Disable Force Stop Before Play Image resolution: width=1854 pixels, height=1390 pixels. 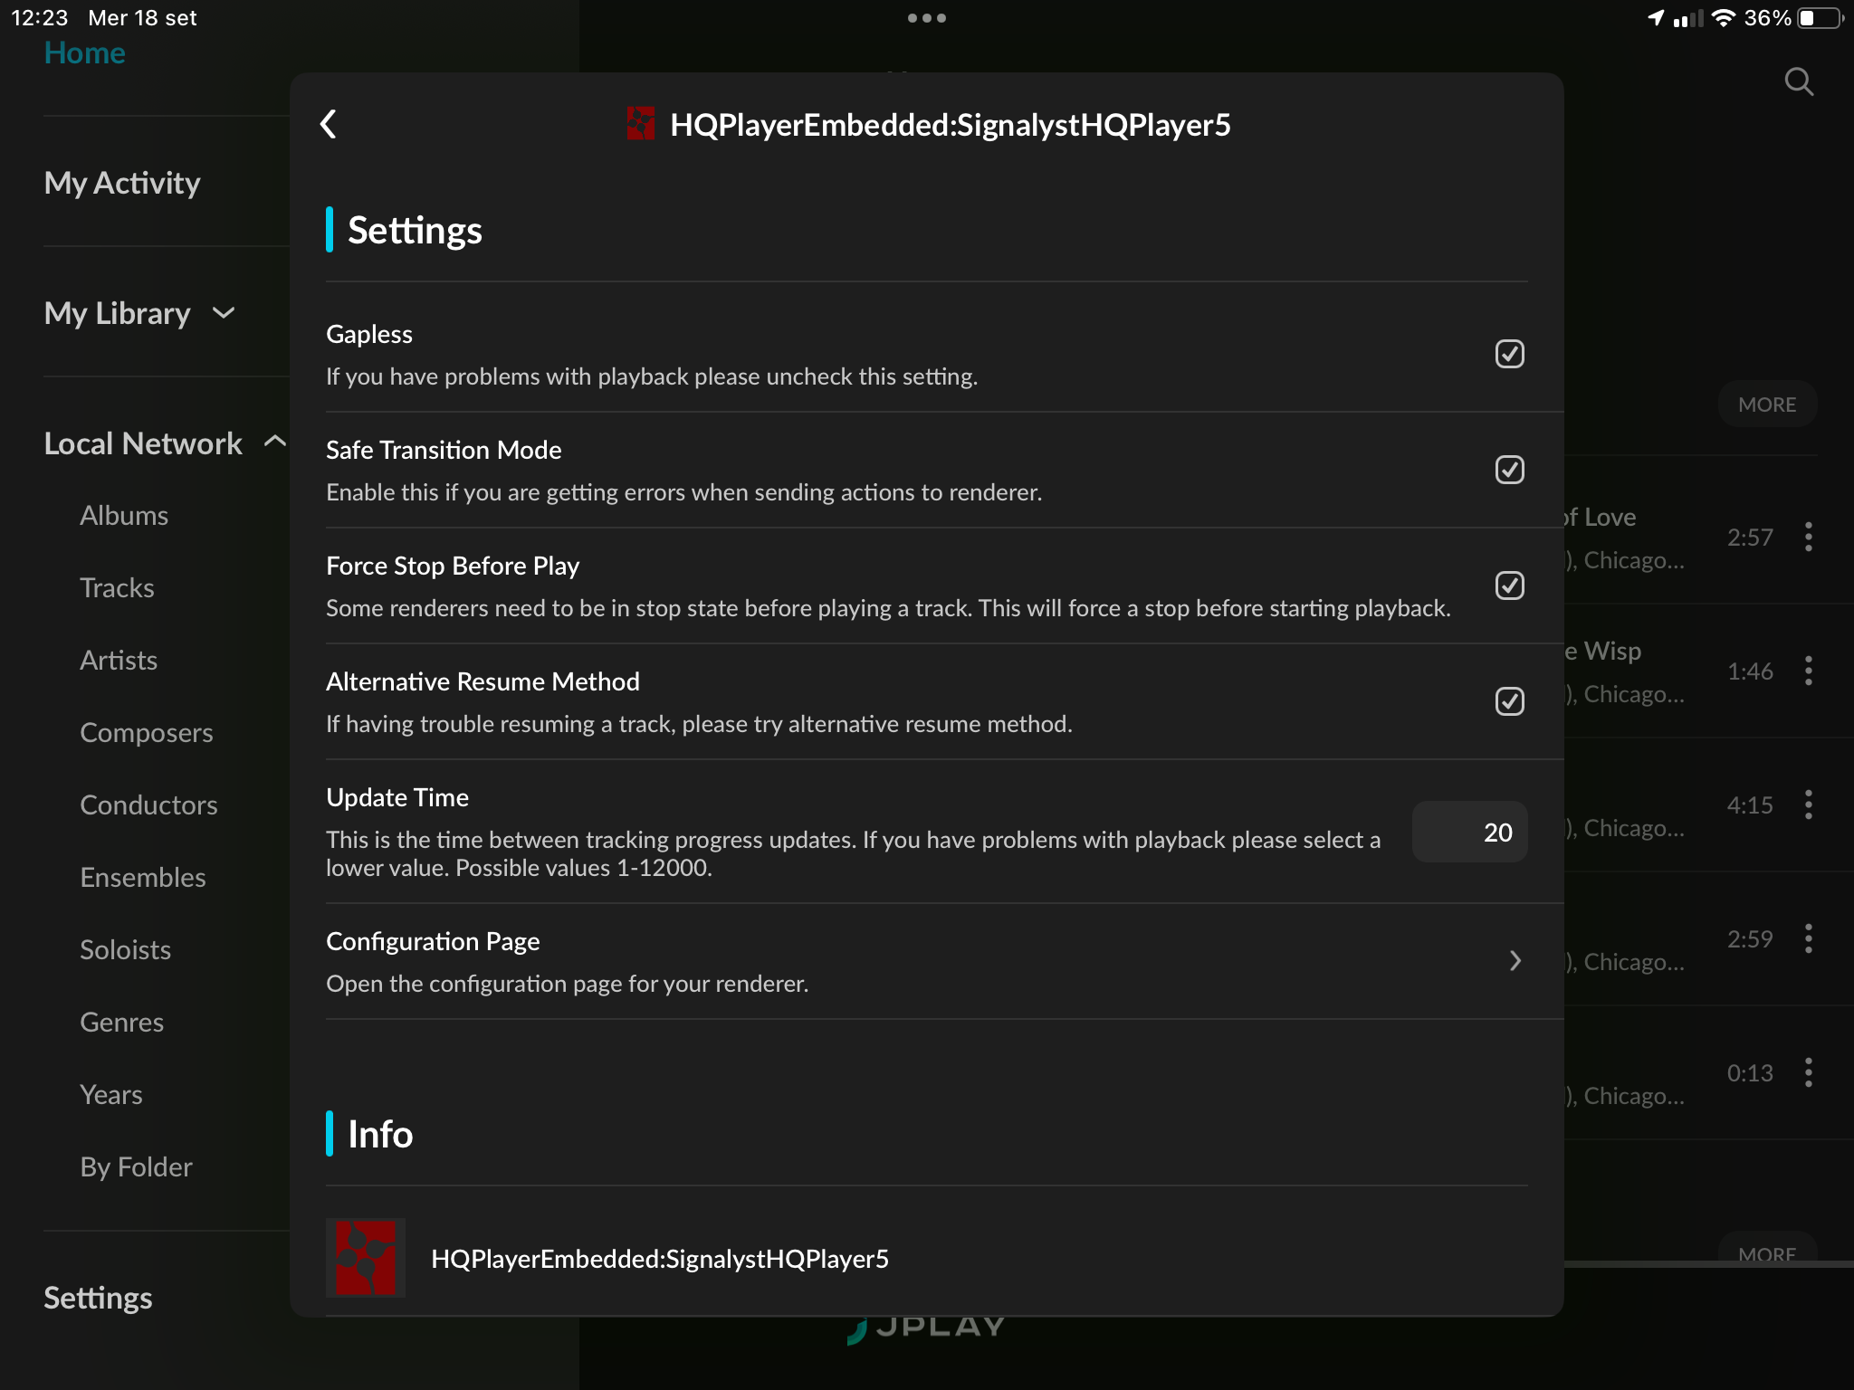pyautogui.click(x=1509, y=586)
